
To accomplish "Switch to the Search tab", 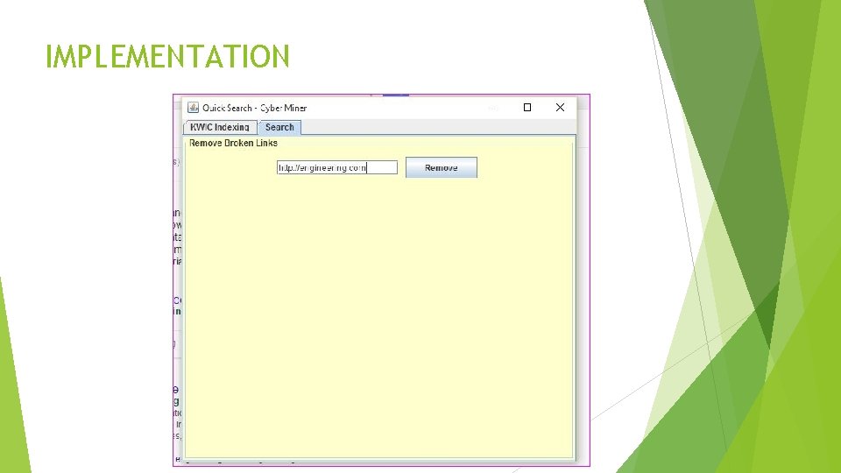I will 279,127.
